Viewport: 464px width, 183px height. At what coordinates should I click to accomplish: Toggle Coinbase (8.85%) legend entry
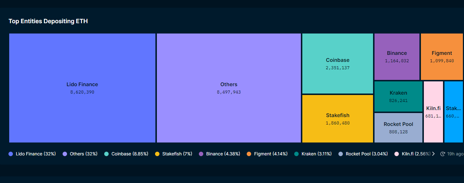[126, 154]
